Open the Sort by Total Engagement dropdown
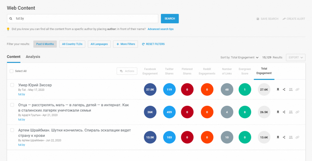312x161 pixels. coord(239,57)
